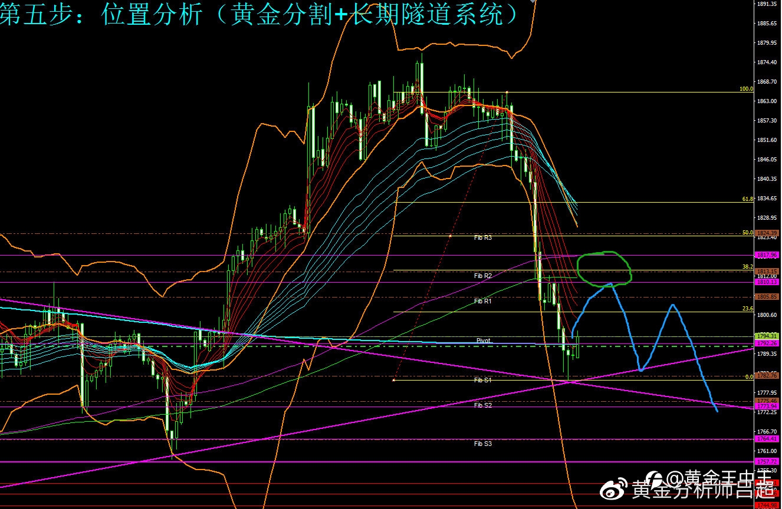Click the Fib S3 level label

(x=482, y=444)
